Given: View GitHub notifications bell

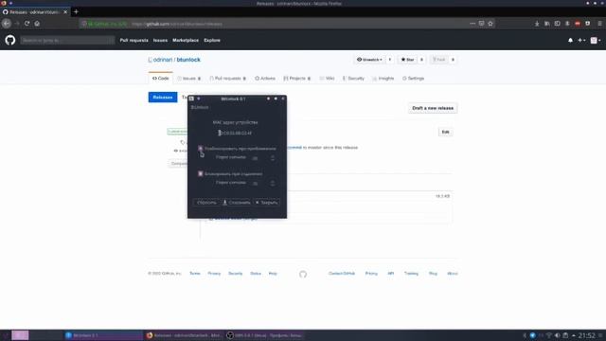Looking at the screenshot, I should pos(570,40).
